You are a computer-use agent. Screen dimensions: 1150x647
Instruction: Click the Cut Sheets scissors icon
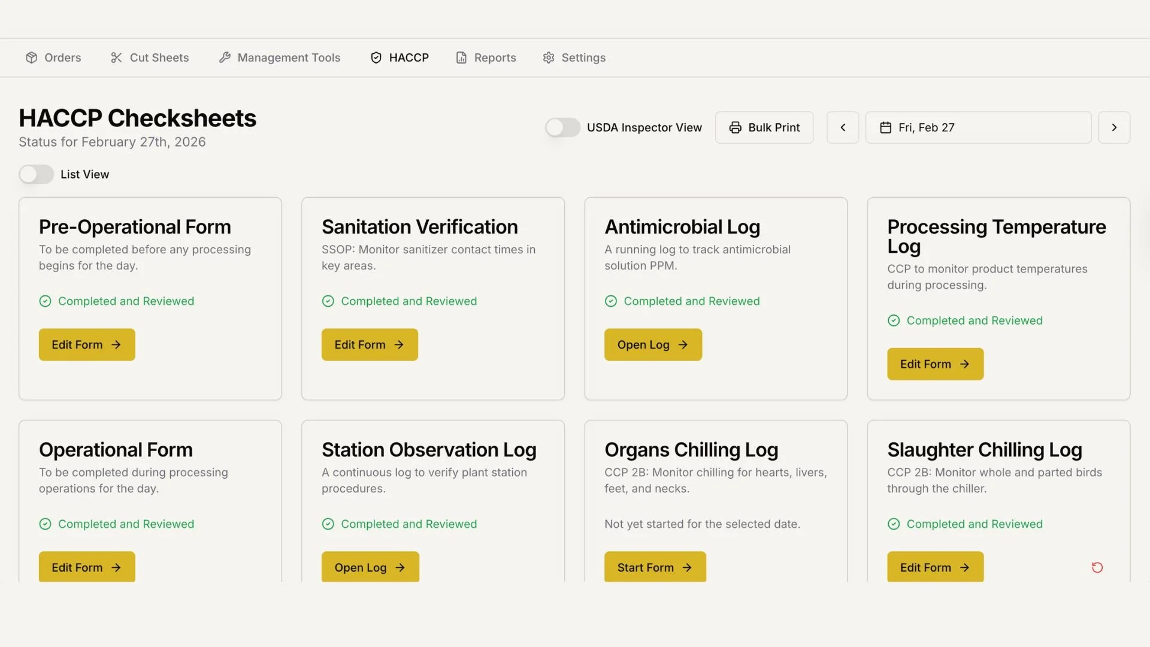116,58
